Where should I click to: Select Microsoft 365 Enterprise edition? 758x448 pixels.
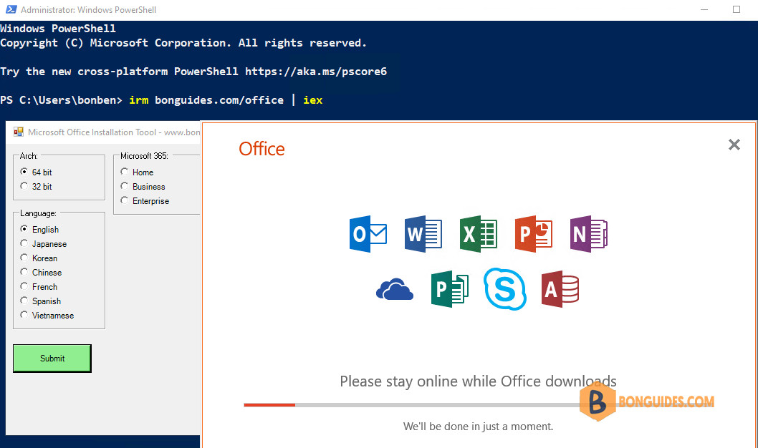(145, 201)
